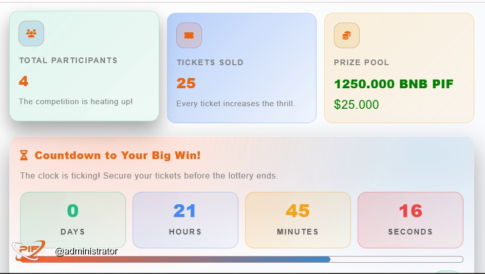The height and width of the screenshot is (274, 485).
Task: Click the Total Participants label
Action: pyautogui.click(x=68, y=60)
